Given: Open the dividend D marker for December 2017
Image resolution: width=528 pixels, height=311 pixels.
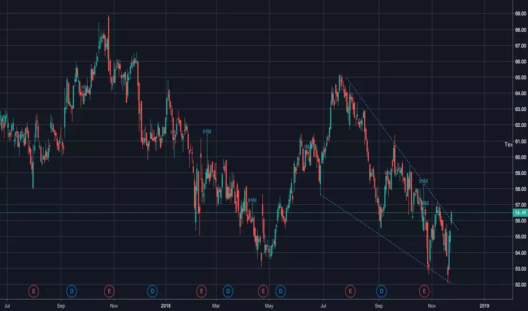Looking at the screenshot, I should pos(152,291).
